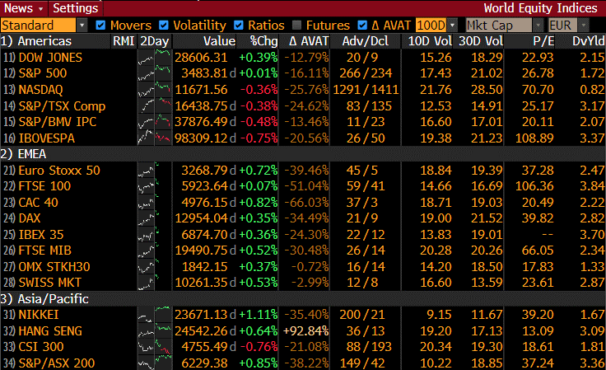The image size is (606, 370).
Task: Select the HANG SENG index name
Action: coord(50,331)
